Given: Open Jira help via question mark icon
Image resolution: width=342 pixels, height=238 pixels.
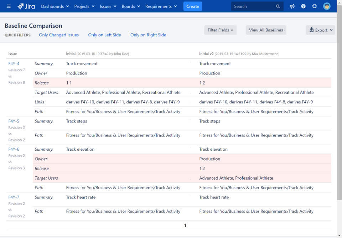Looking at the screenshot, I should (x=303, y=6).
